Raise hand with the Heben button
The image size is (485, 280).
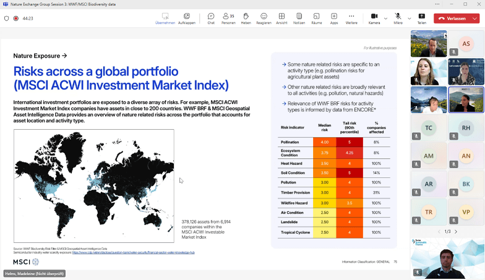click(246, 18)
